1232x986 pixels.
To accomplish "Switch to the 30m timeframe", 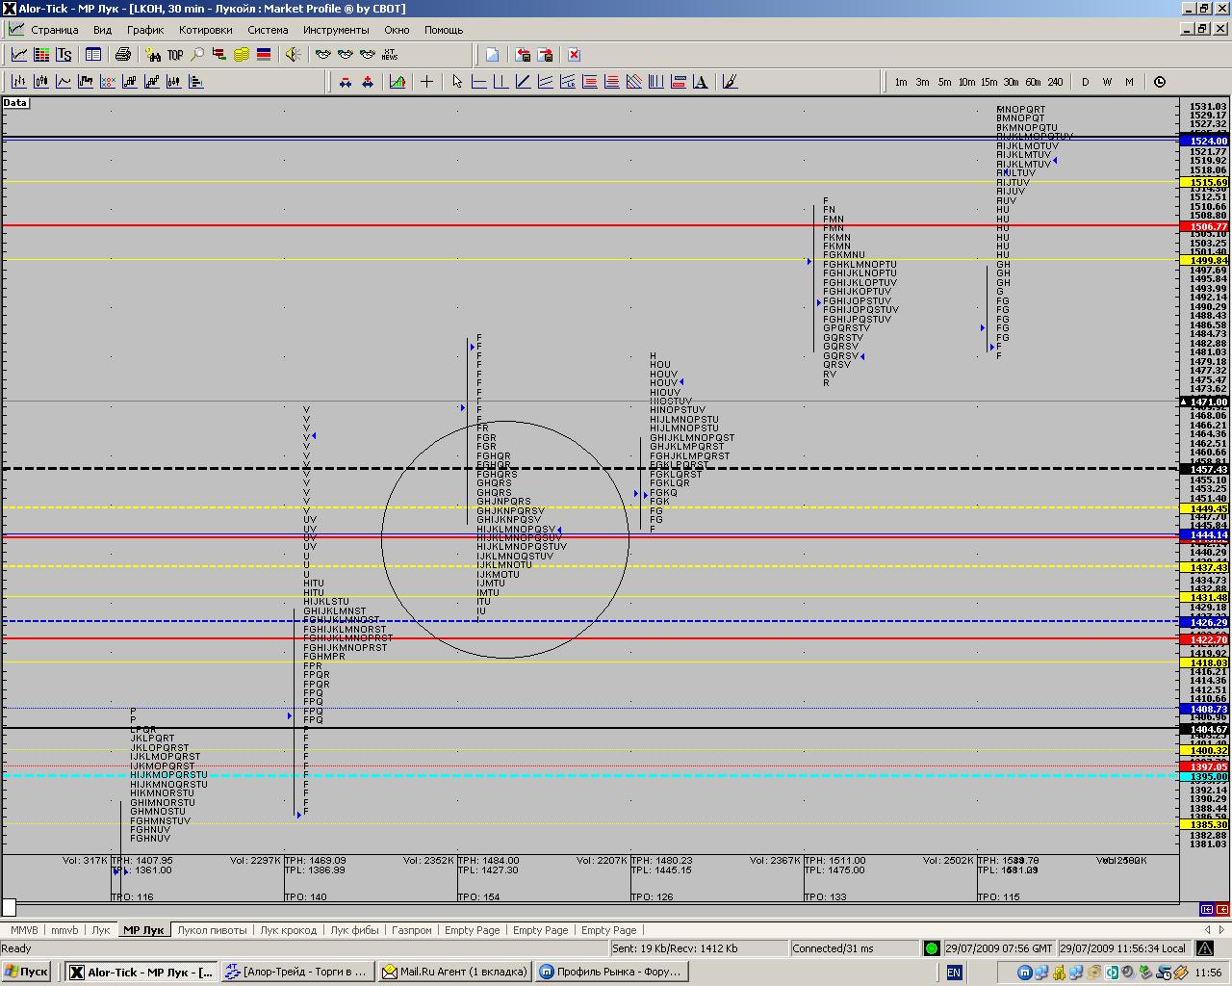I will [1011, 82].
